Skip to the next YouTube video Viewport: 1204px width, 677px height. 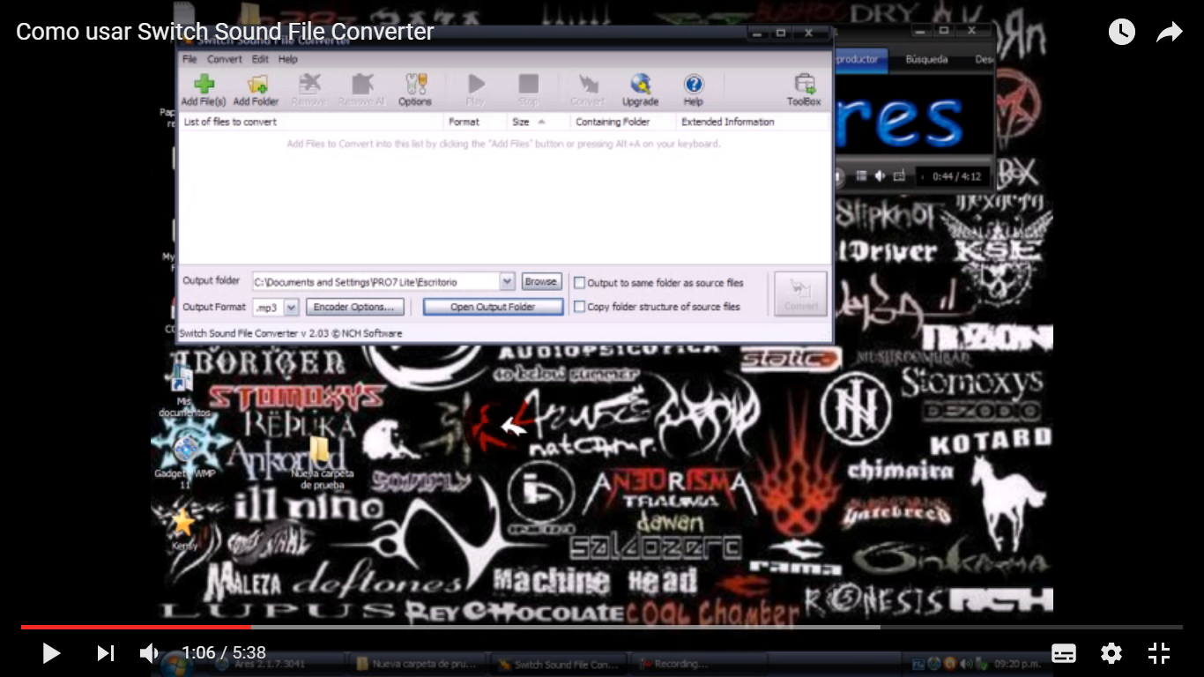tap(105, 653)
